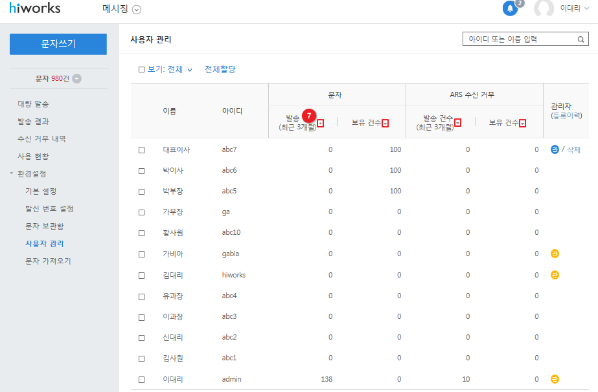Click the 전체할당 link
This screenshot has width=598, height=392.
click(220, 69)
